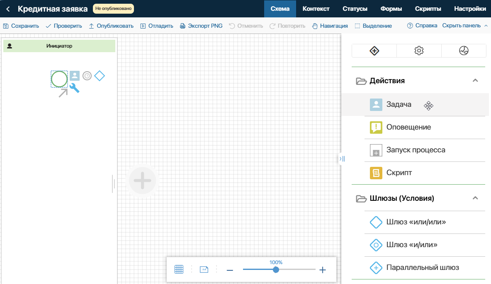Toggle the grid display icon

(x=179, y=269)
